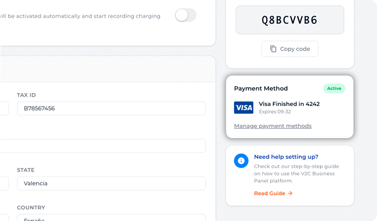Click the COUNTRY label
The height and width of the screenshot is (221, 377).
click(x=31, y=207)
